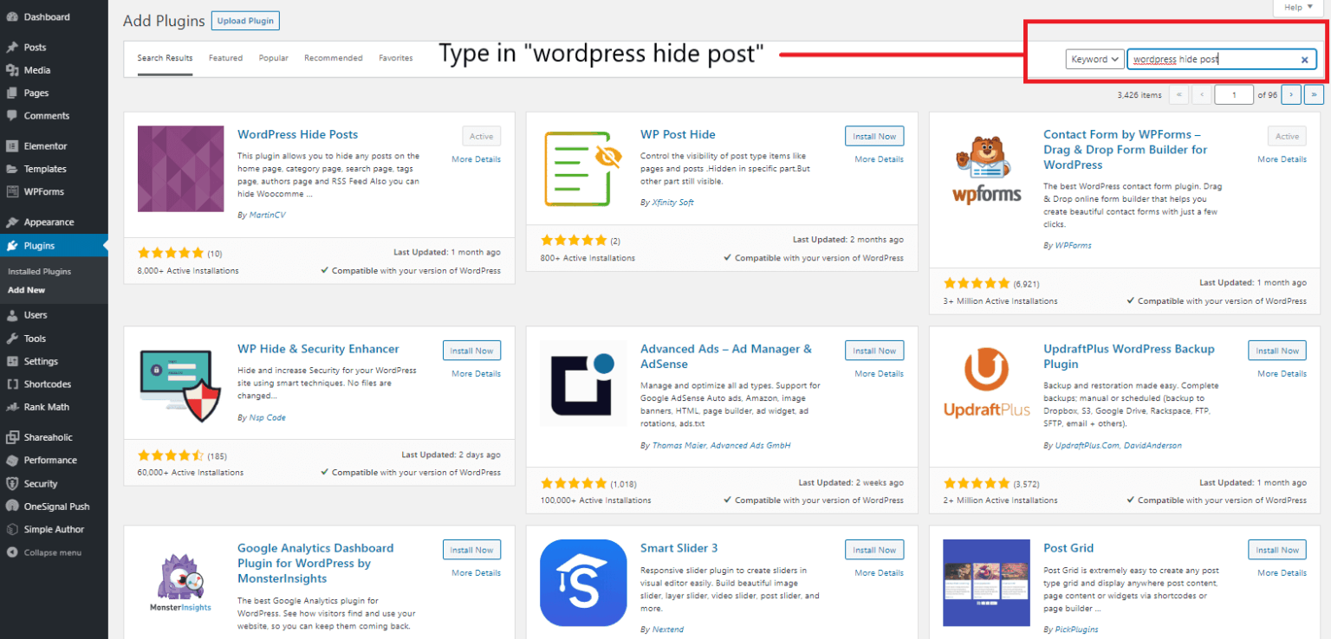The image size is (1331, 639).
Task: Click the WPForms sidebar icon
Action: point(11,191)
